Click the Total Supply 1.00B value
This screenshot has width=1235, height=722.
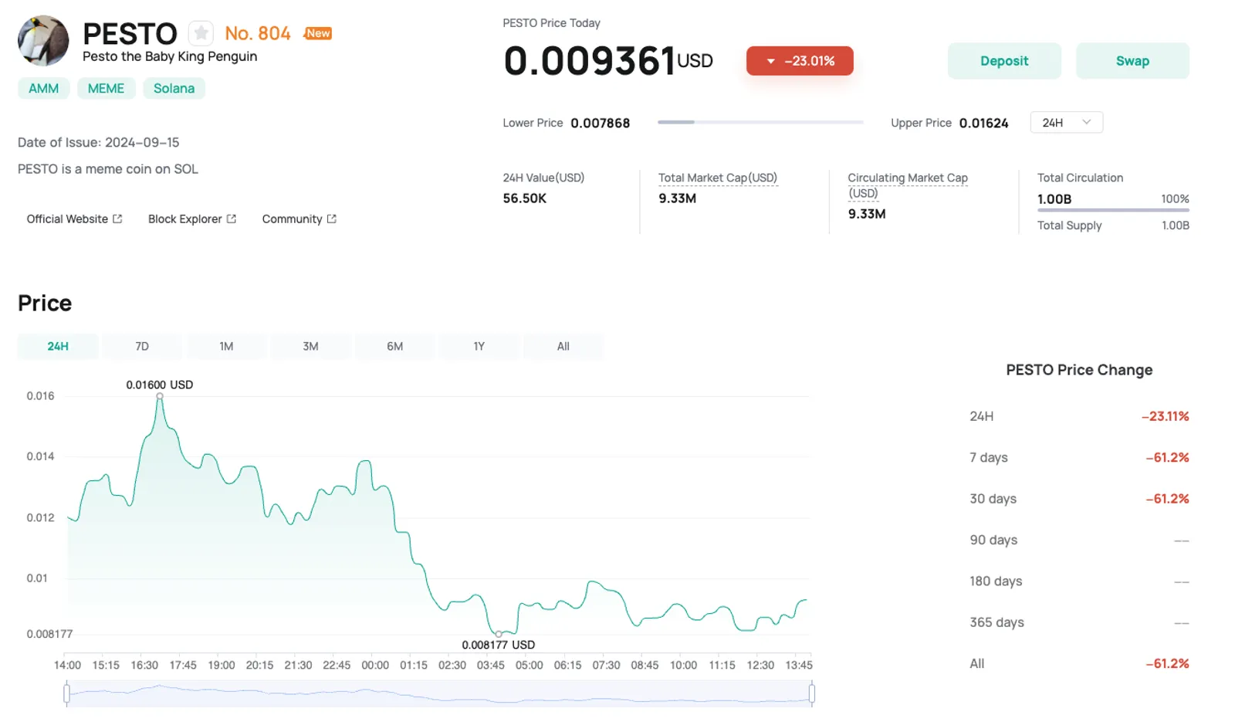(x=1176, y=225)
